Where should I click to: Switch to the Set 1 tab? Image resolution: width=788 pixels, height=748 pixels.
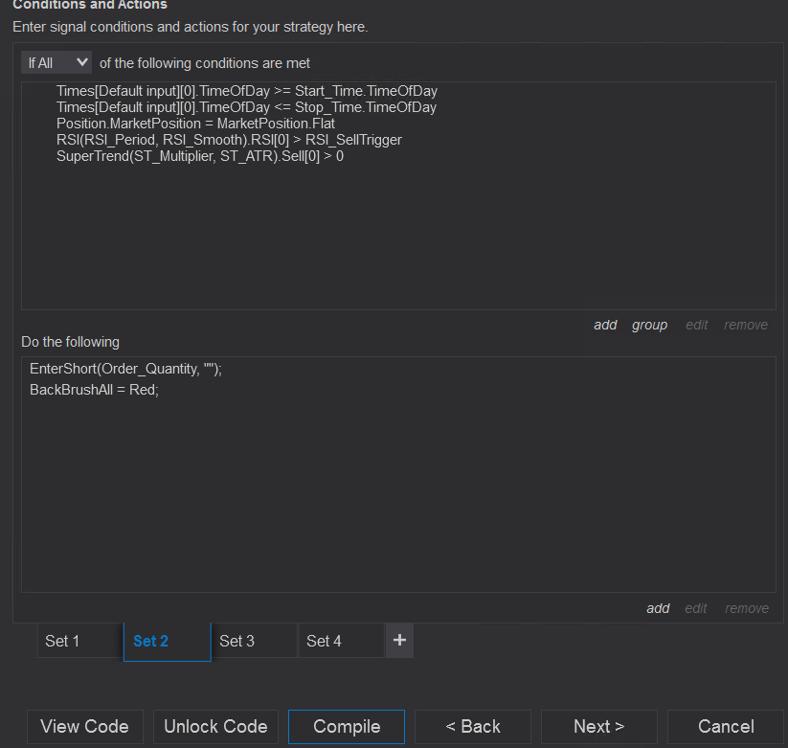tap(62, 641)
